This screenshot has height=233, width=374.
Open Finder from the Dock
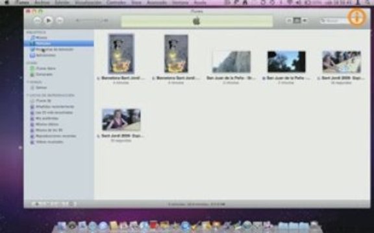pyautogui.click(x=62, y=226)
